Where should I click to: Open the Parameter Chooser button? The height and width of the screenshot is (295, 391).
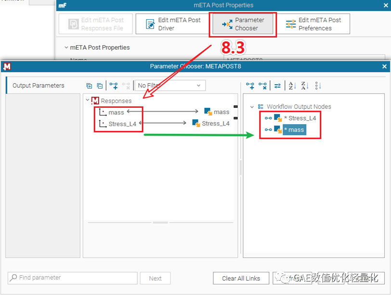pos(243,24)
